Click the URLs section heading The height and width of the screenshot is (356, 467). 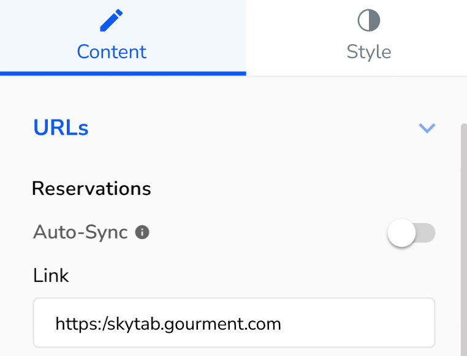click(x=61, y=128)
